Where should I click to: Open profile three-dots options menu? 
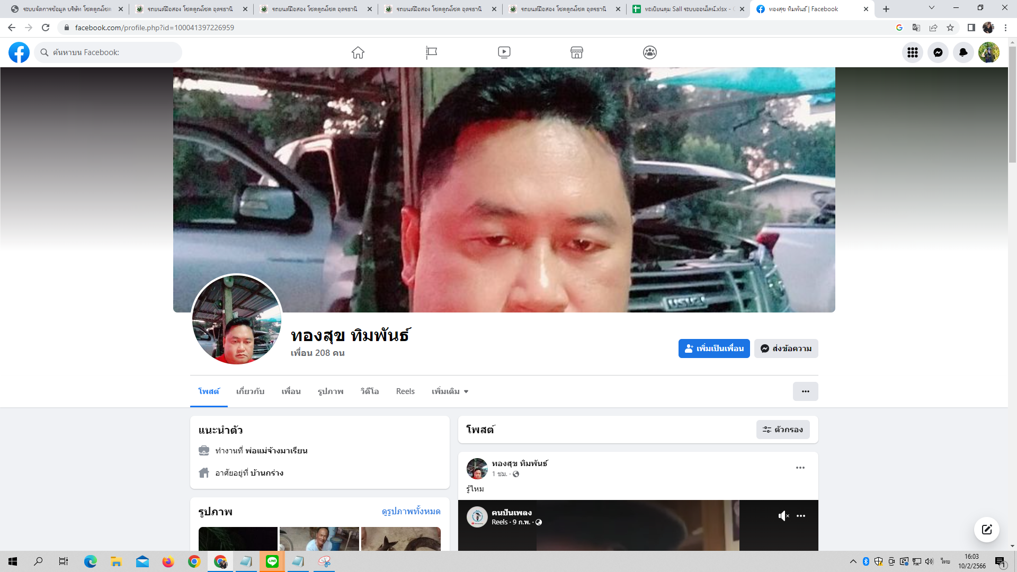805,391
